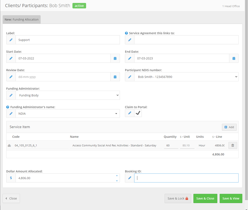
Task: Click the help icon next to Service Agreement
Action: [126, 33]
